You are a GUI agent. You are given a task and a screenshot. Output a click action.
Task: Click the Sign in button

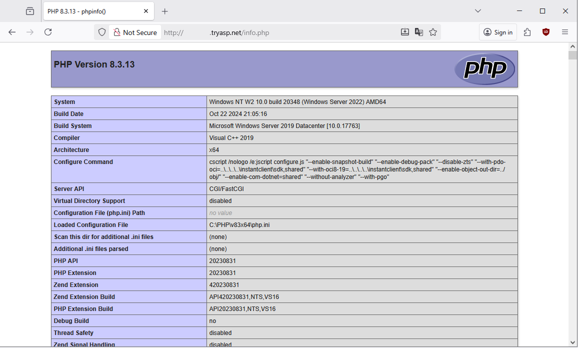pos(498,32)
